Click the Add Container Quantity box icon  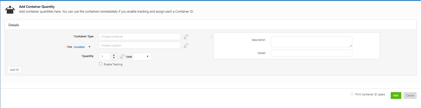10,10
